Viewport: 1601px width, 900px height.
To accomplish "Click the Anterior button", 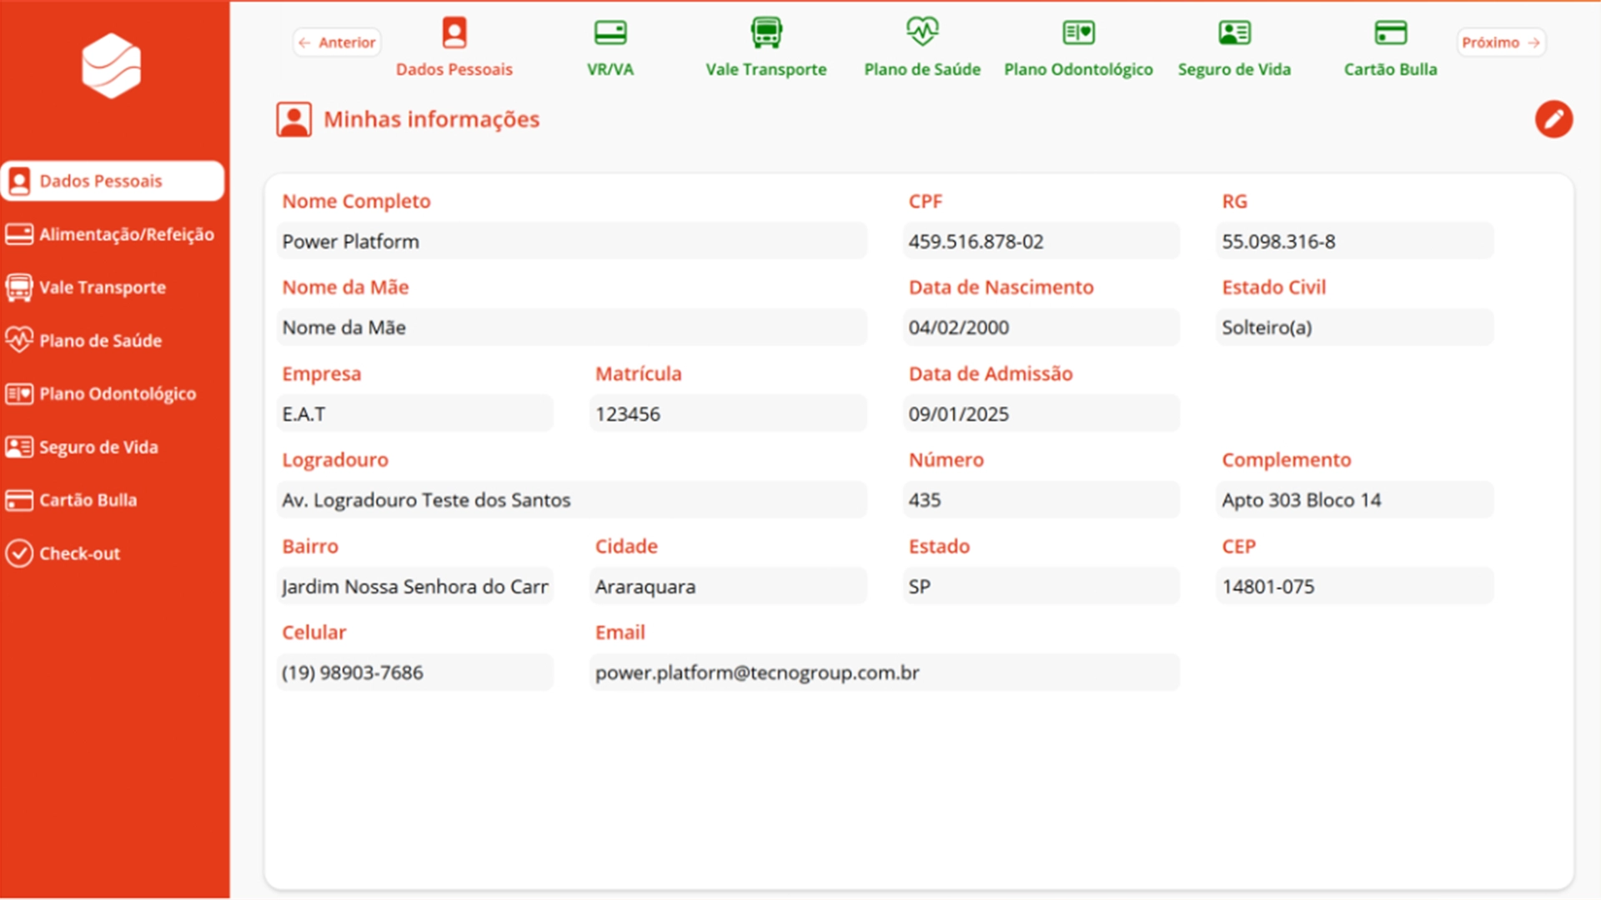I will [x=337, y=42].
